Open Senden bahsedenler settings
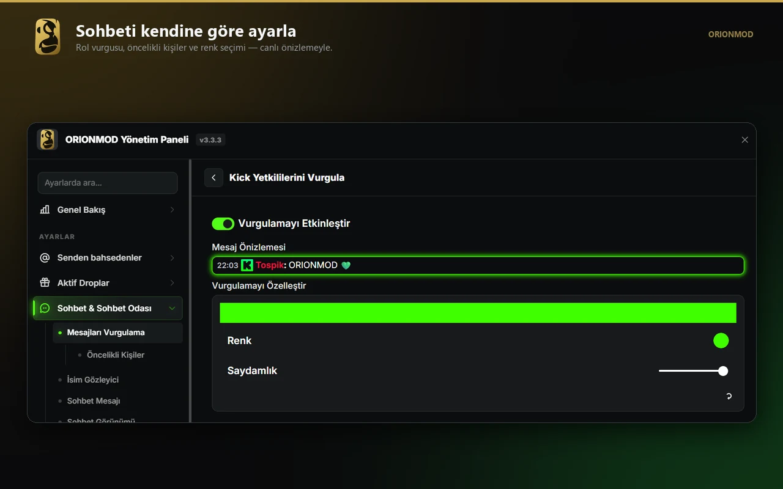 point(108,258)
